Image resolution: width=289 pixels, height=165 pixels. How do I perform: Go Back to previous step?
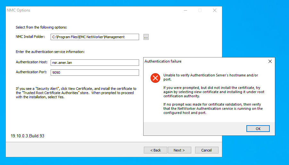(155, 150)
